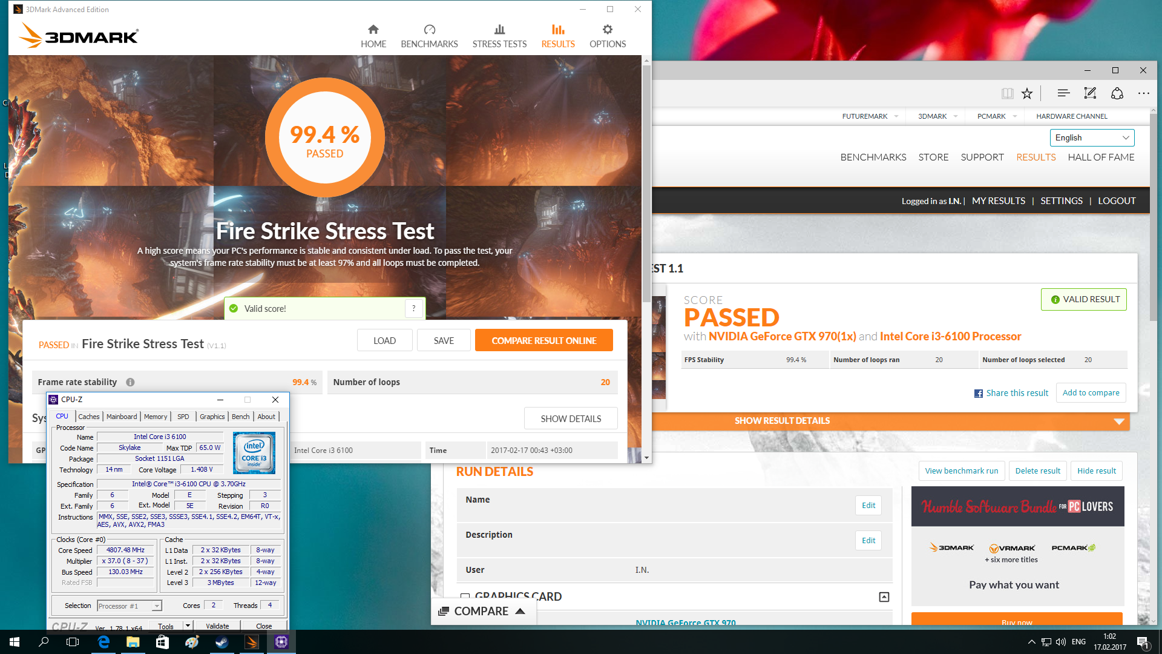Click the question mark beside Valid score

[414, 308]
